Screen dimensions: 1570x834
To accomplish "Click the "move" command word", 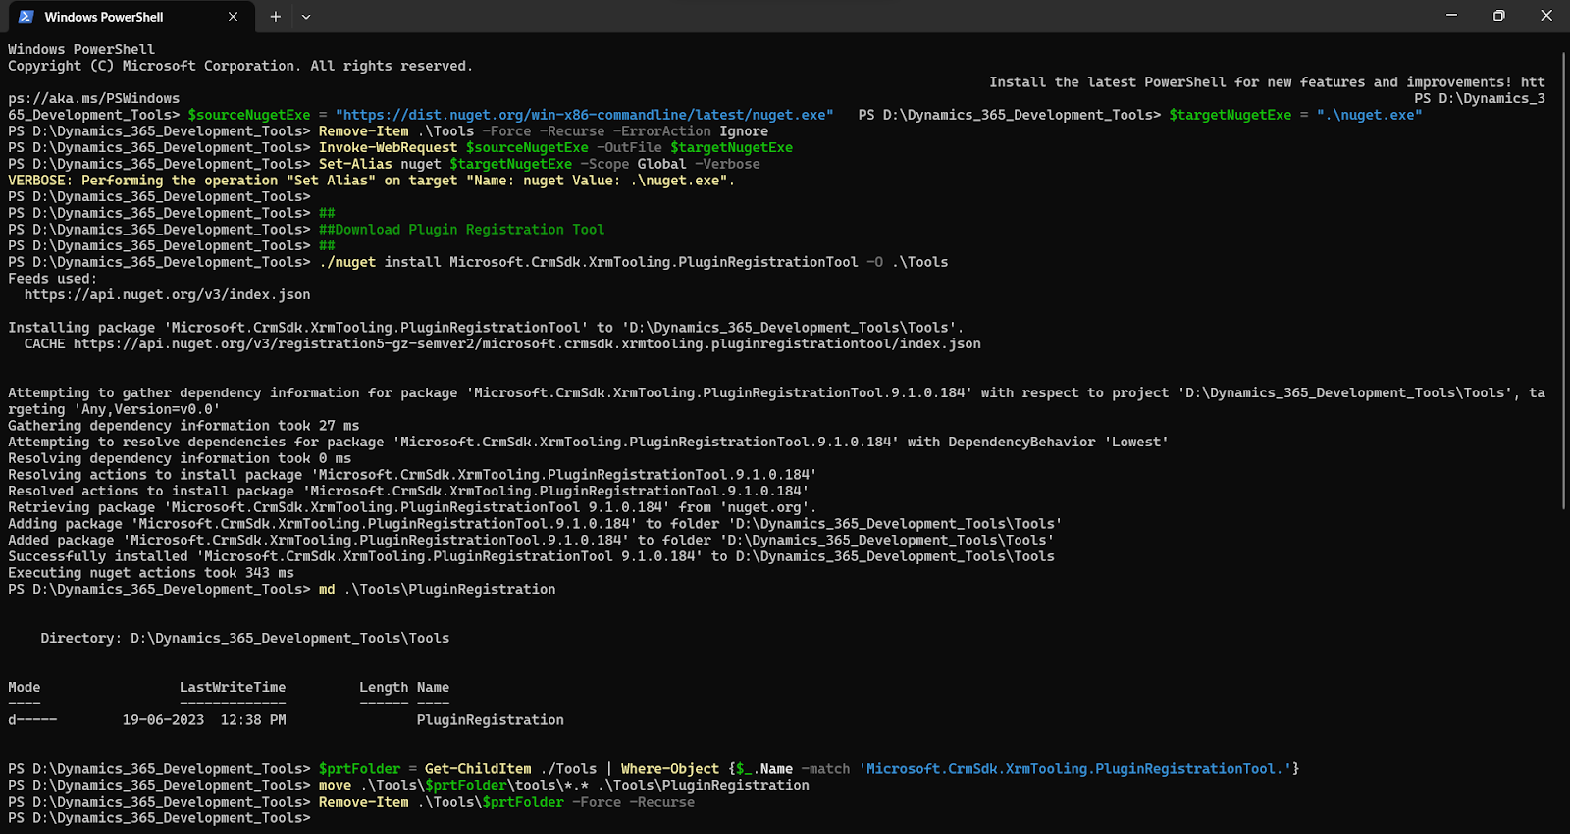I will point(335,786).
